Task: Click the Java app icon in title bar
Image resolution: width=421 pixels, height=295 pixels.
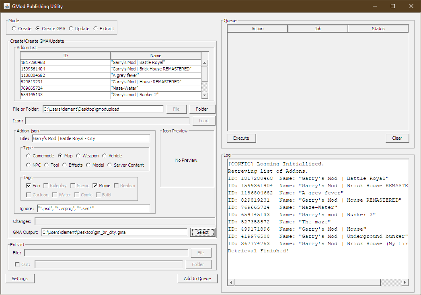Action: (7, 6)
